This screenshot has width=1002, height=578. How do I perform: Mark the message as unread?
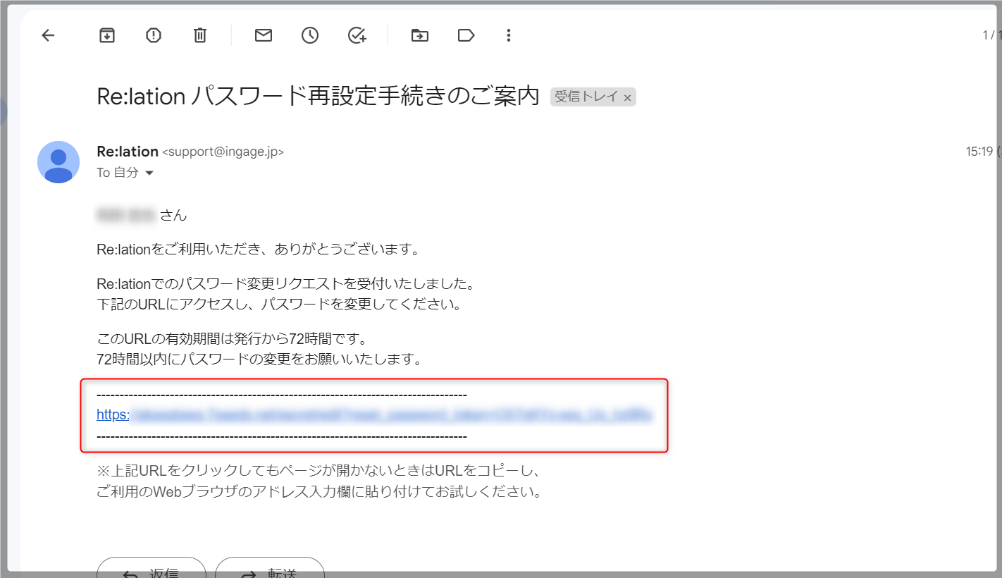pos(264,35)
